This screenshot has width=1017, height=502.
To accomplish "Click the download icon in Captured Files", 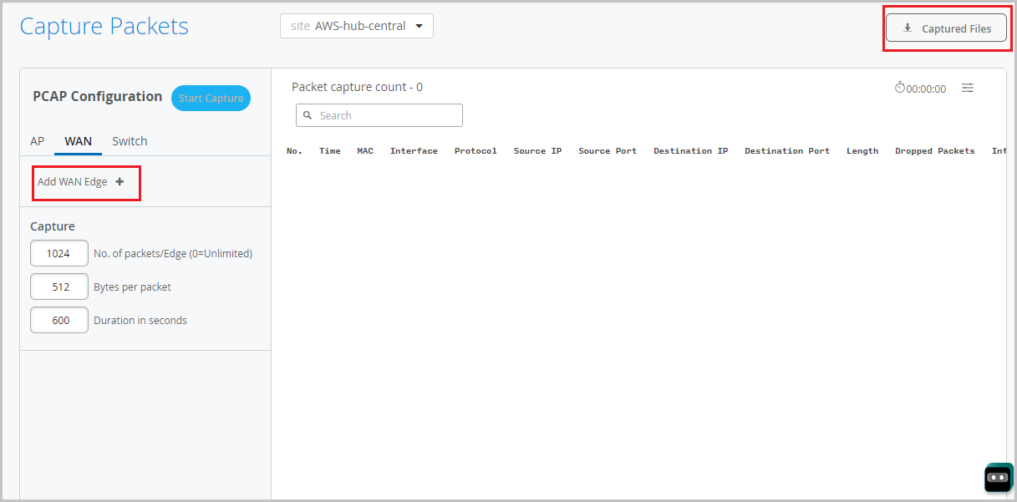I will pos(908,28).
